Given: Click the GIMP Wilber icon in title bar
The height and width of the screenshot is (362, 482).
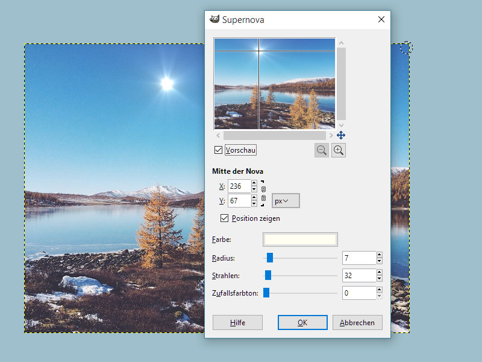Looking at the screenshot, I should pyautogui.click(x=214, y=19).
